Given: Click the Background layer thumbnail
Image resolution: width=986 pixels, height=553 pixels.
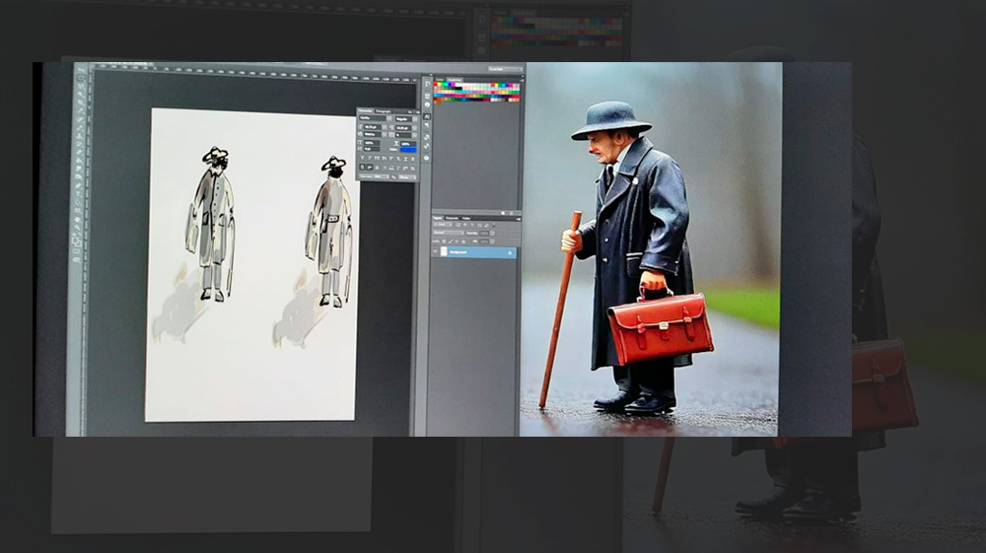Looking at the screenshot, I should point(446,252).
